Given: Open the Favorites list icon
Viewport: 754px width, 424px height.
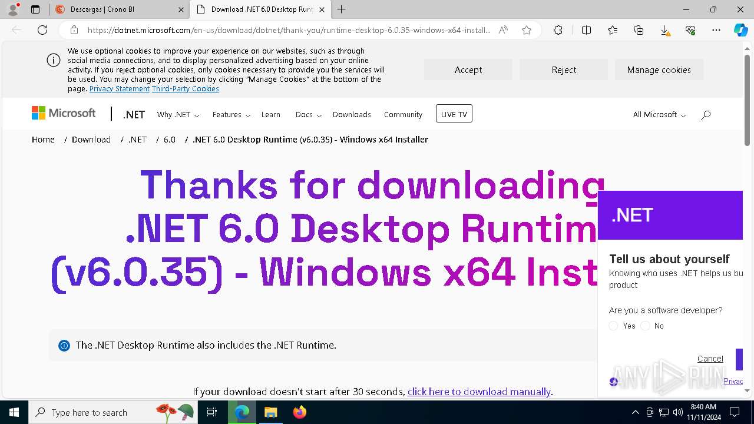Looking at the screenshot, I should click(613, 30).
